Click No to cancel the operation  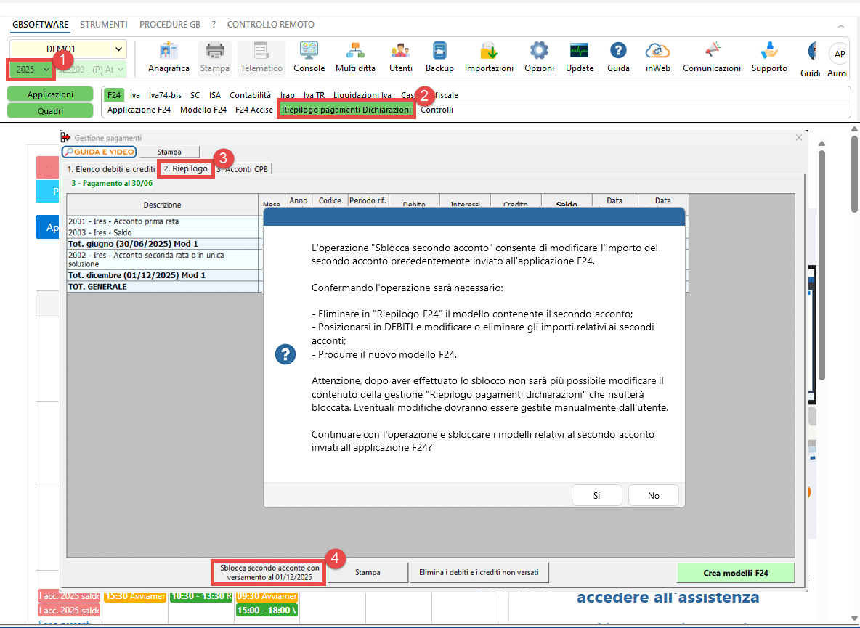click(x=653, y=495)
